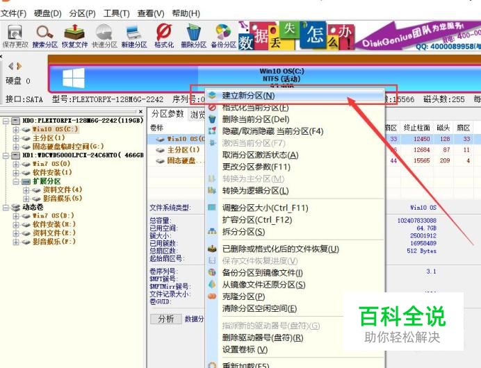Image resolution: width=481 pixels, height=368 pixels.
Task: Open the 帮助(H) menu
Action: click(186, 13)
